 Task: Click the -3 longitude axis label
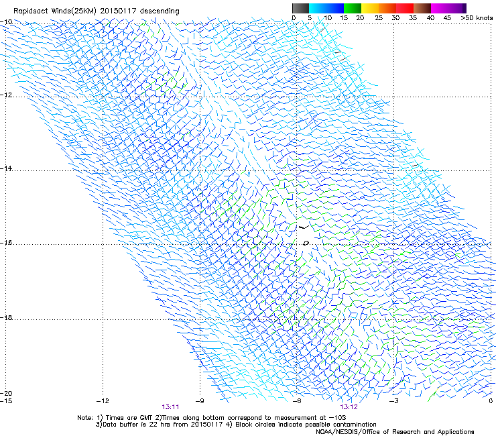(394, 401)
